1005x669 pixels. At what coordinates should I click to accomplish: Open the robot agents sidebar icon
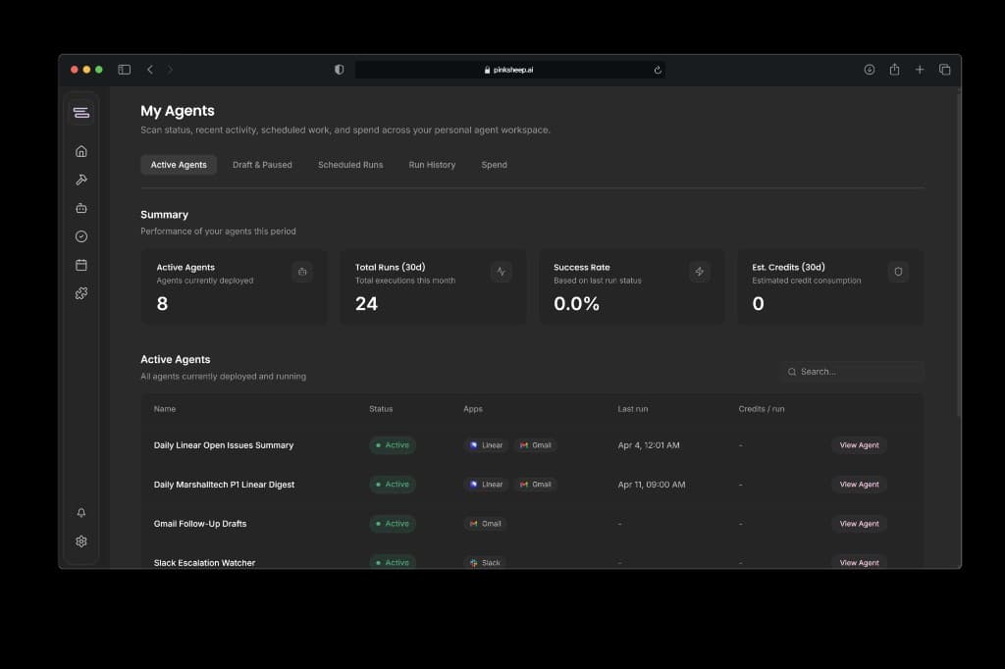(81, 208)
